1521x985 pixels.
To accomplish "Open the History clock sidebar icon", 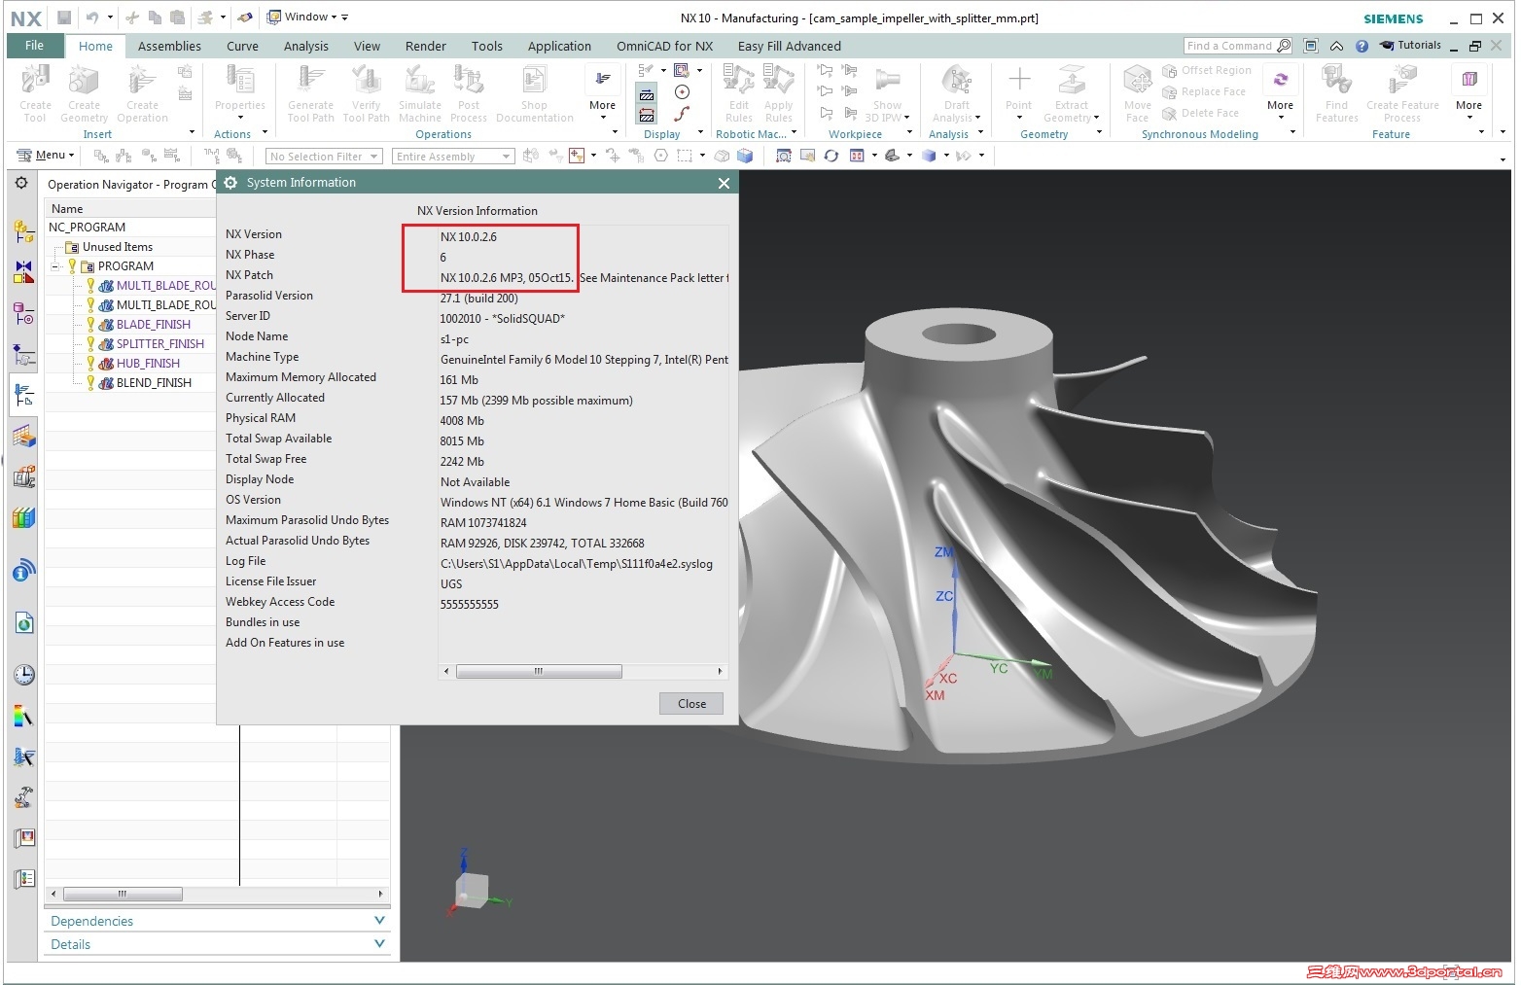I will tap(23, 675).
